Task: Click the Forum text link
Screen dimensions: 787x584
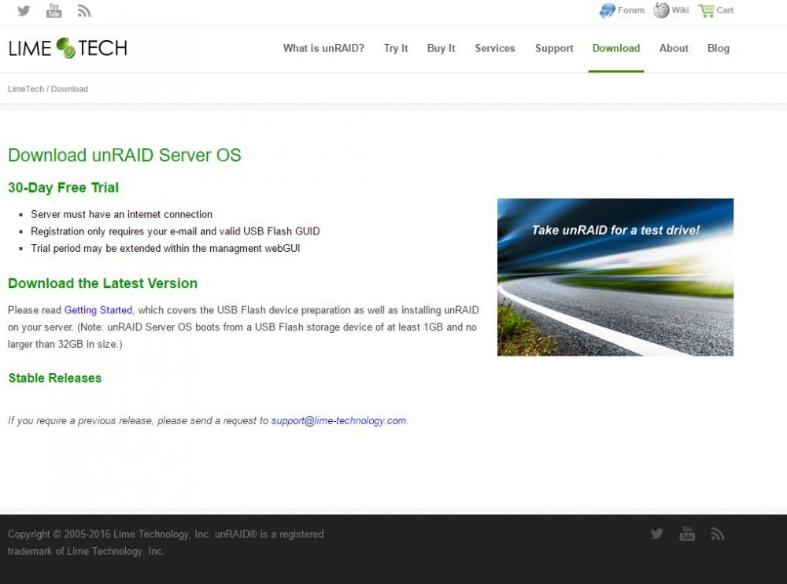Action: 631,10
